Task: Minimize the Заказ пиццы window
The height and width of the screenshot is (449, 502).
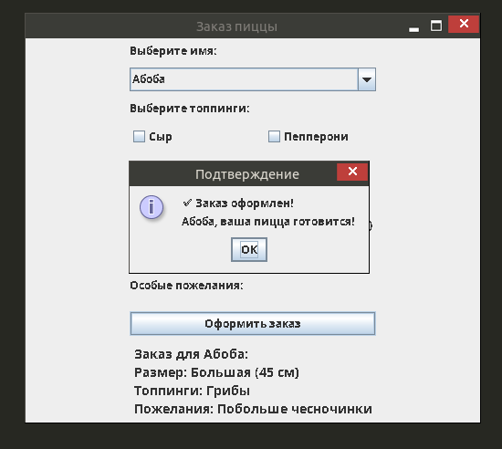Action: point(413,29)
